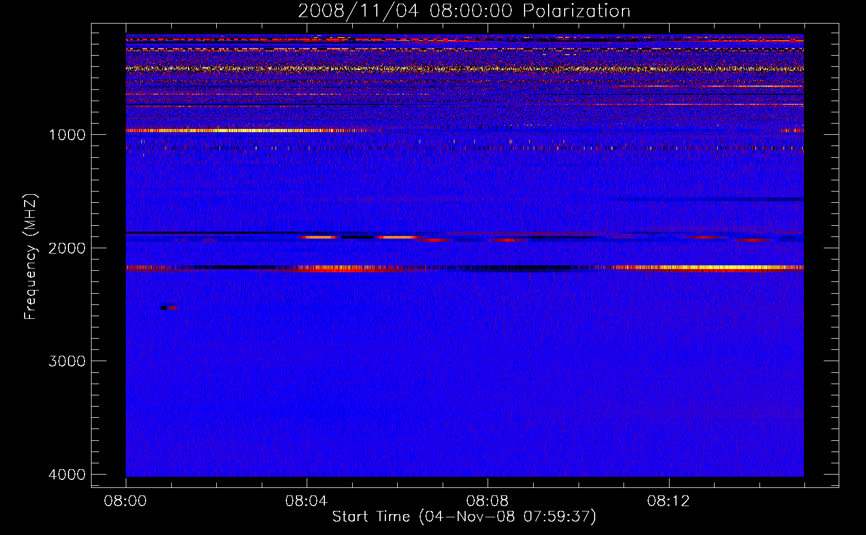Screen dimensions: 866x535
Task: Click the "Start Time" x-axis label
Action: [x=464, y=517]
